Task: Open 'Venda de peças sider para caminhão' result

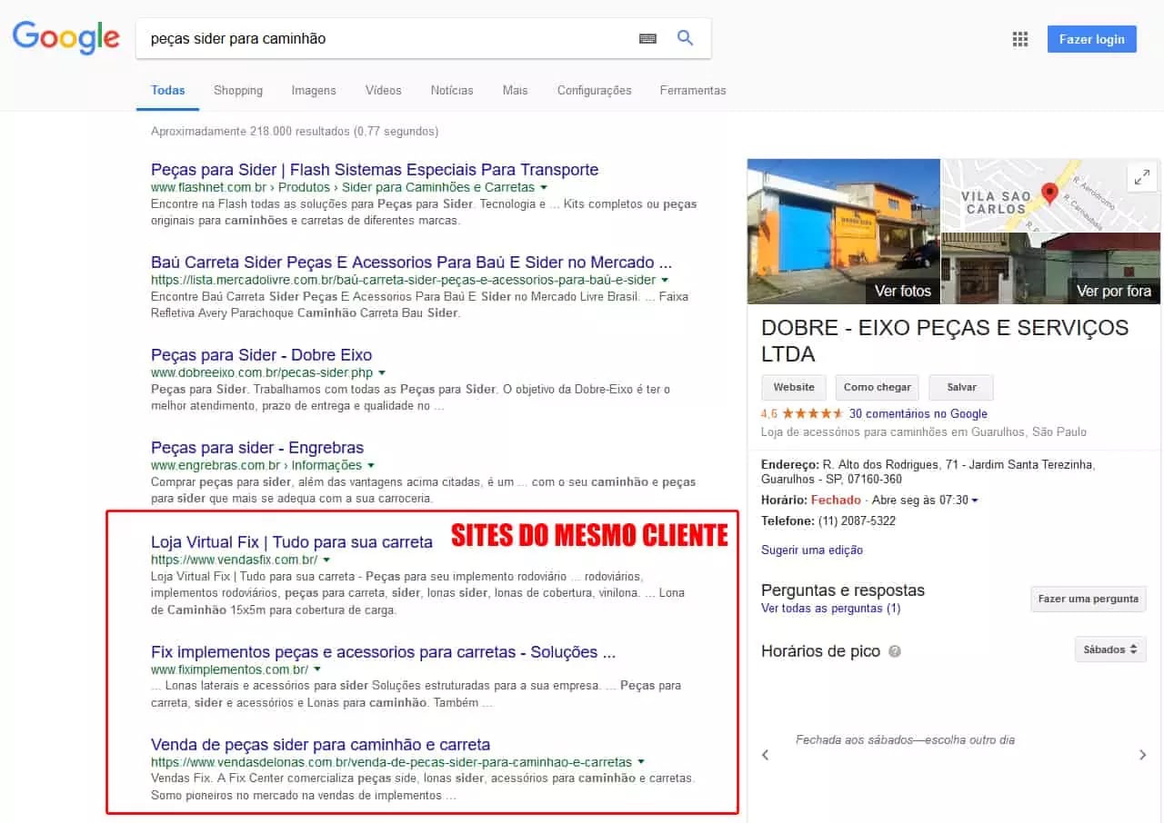Action: [321, 745]
